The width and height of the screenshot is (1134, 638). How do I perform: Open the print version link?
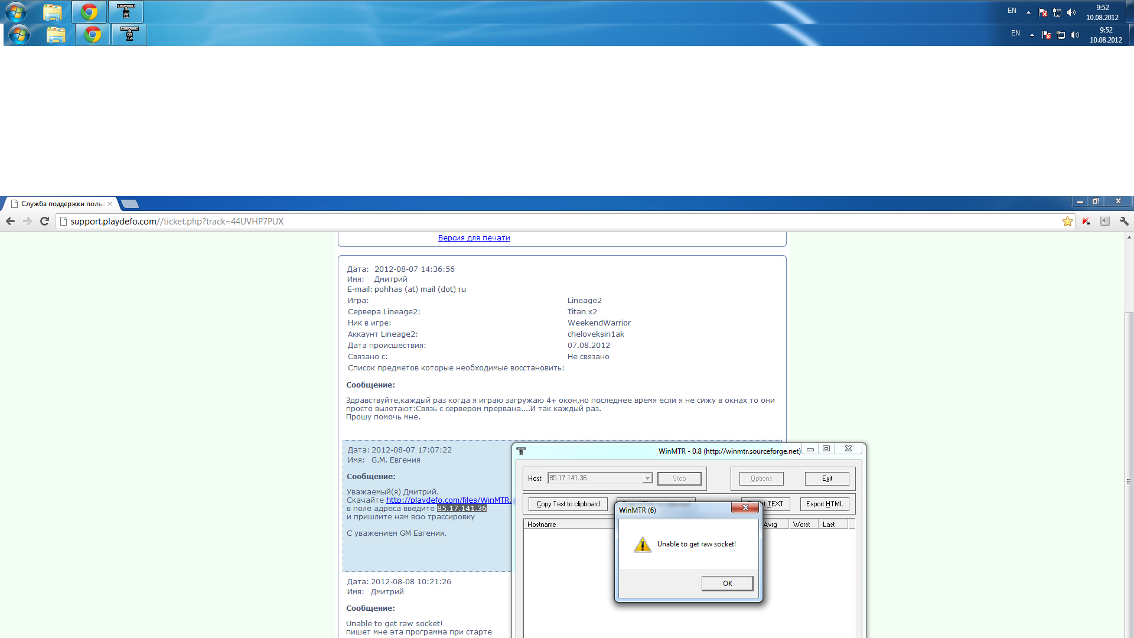click(474, 238)
